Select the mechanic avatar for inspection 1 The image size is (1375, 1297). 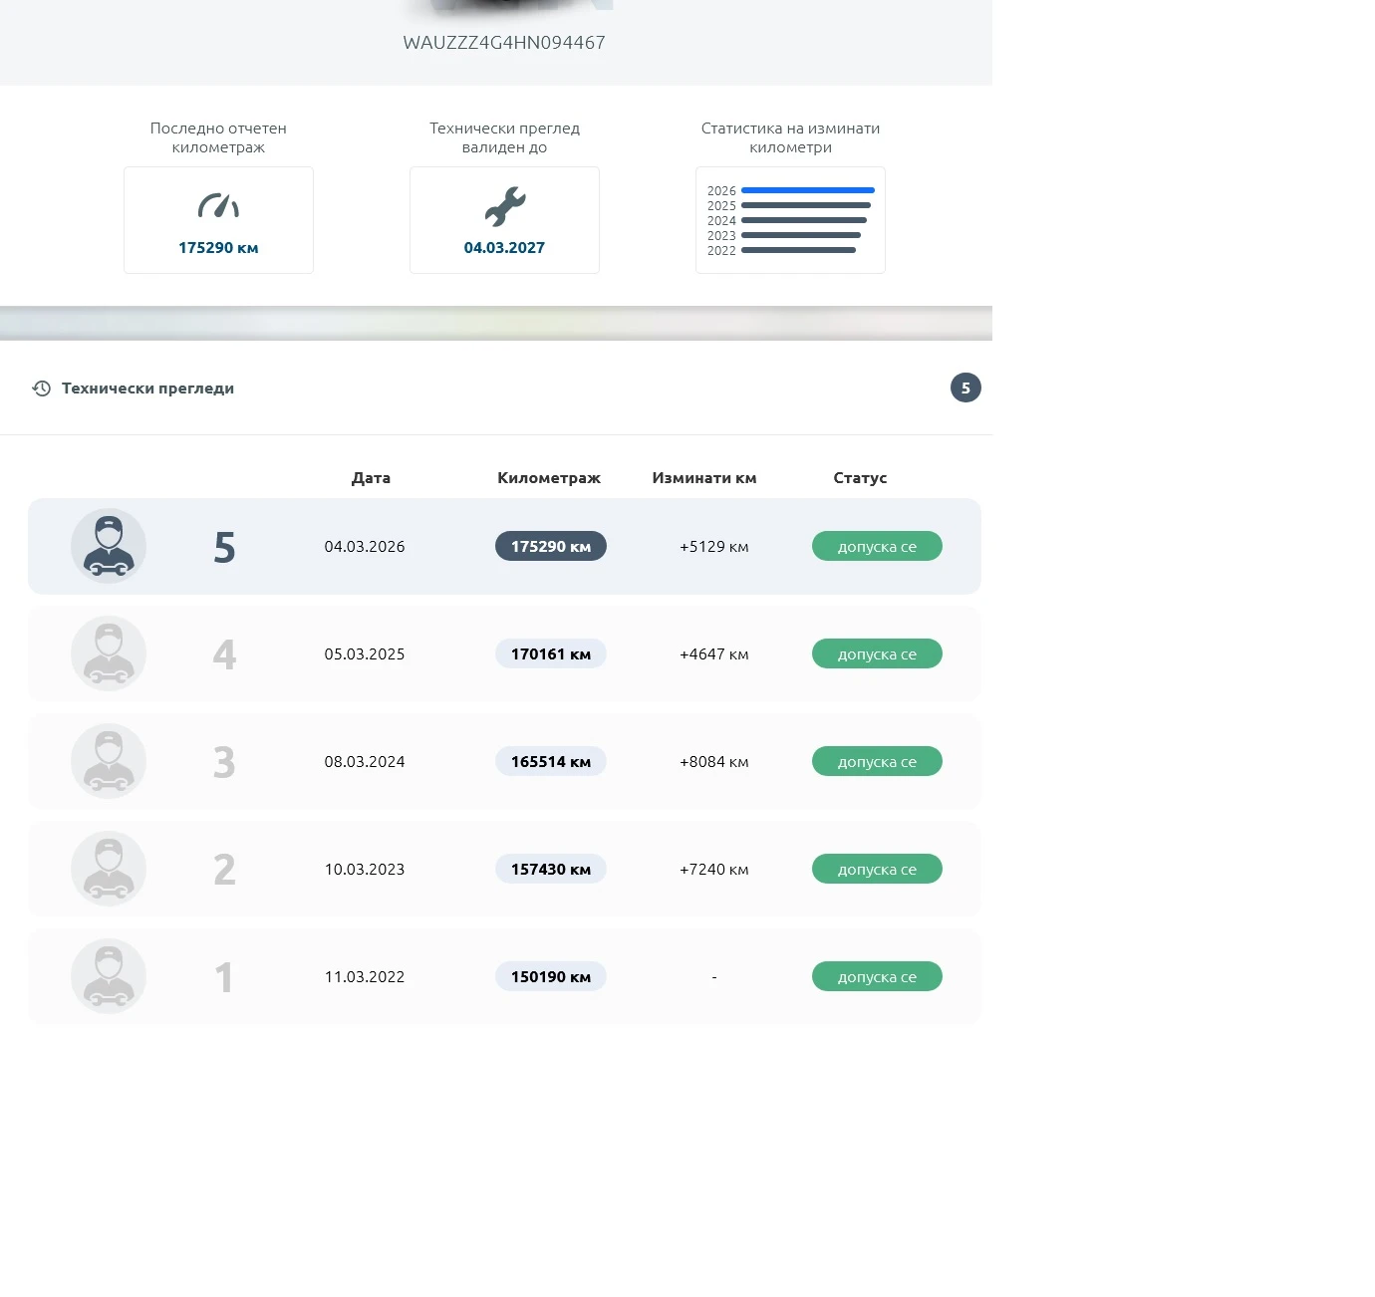(x=109, y=976)
